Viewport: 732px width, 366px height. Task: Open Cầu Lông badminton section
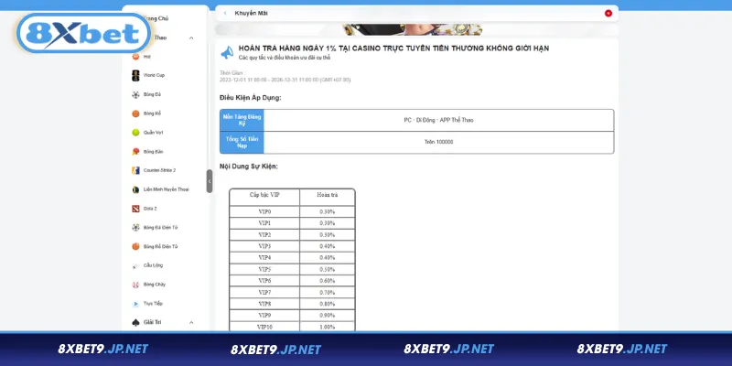click(147, 265)
